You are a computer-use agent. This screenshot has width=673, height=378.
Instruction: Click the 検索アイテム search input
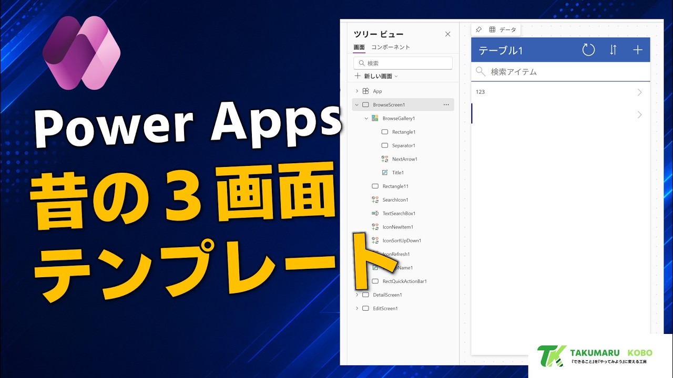point(560,72)
